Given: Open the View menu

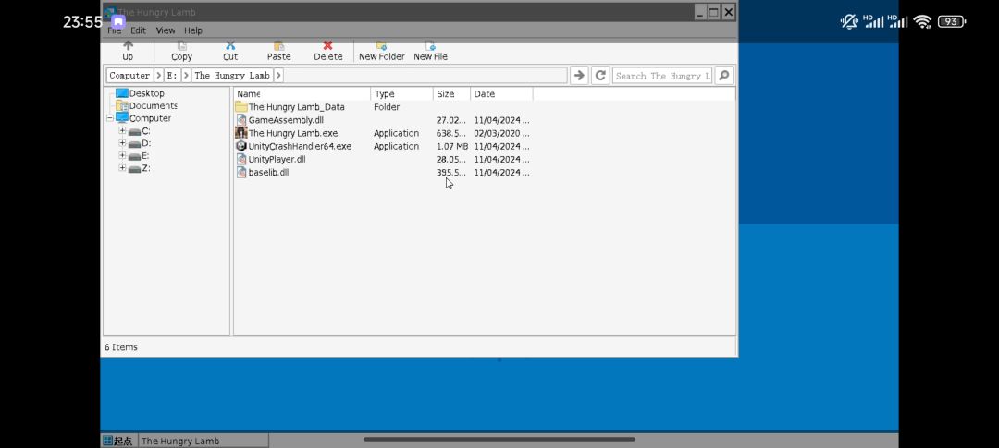Looking at the screenshot, I should tap(165, 30).
